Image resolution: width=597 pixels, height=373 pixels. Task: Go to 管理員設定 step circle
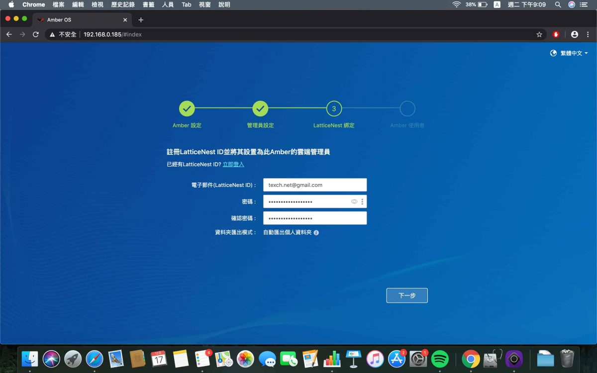260,108
